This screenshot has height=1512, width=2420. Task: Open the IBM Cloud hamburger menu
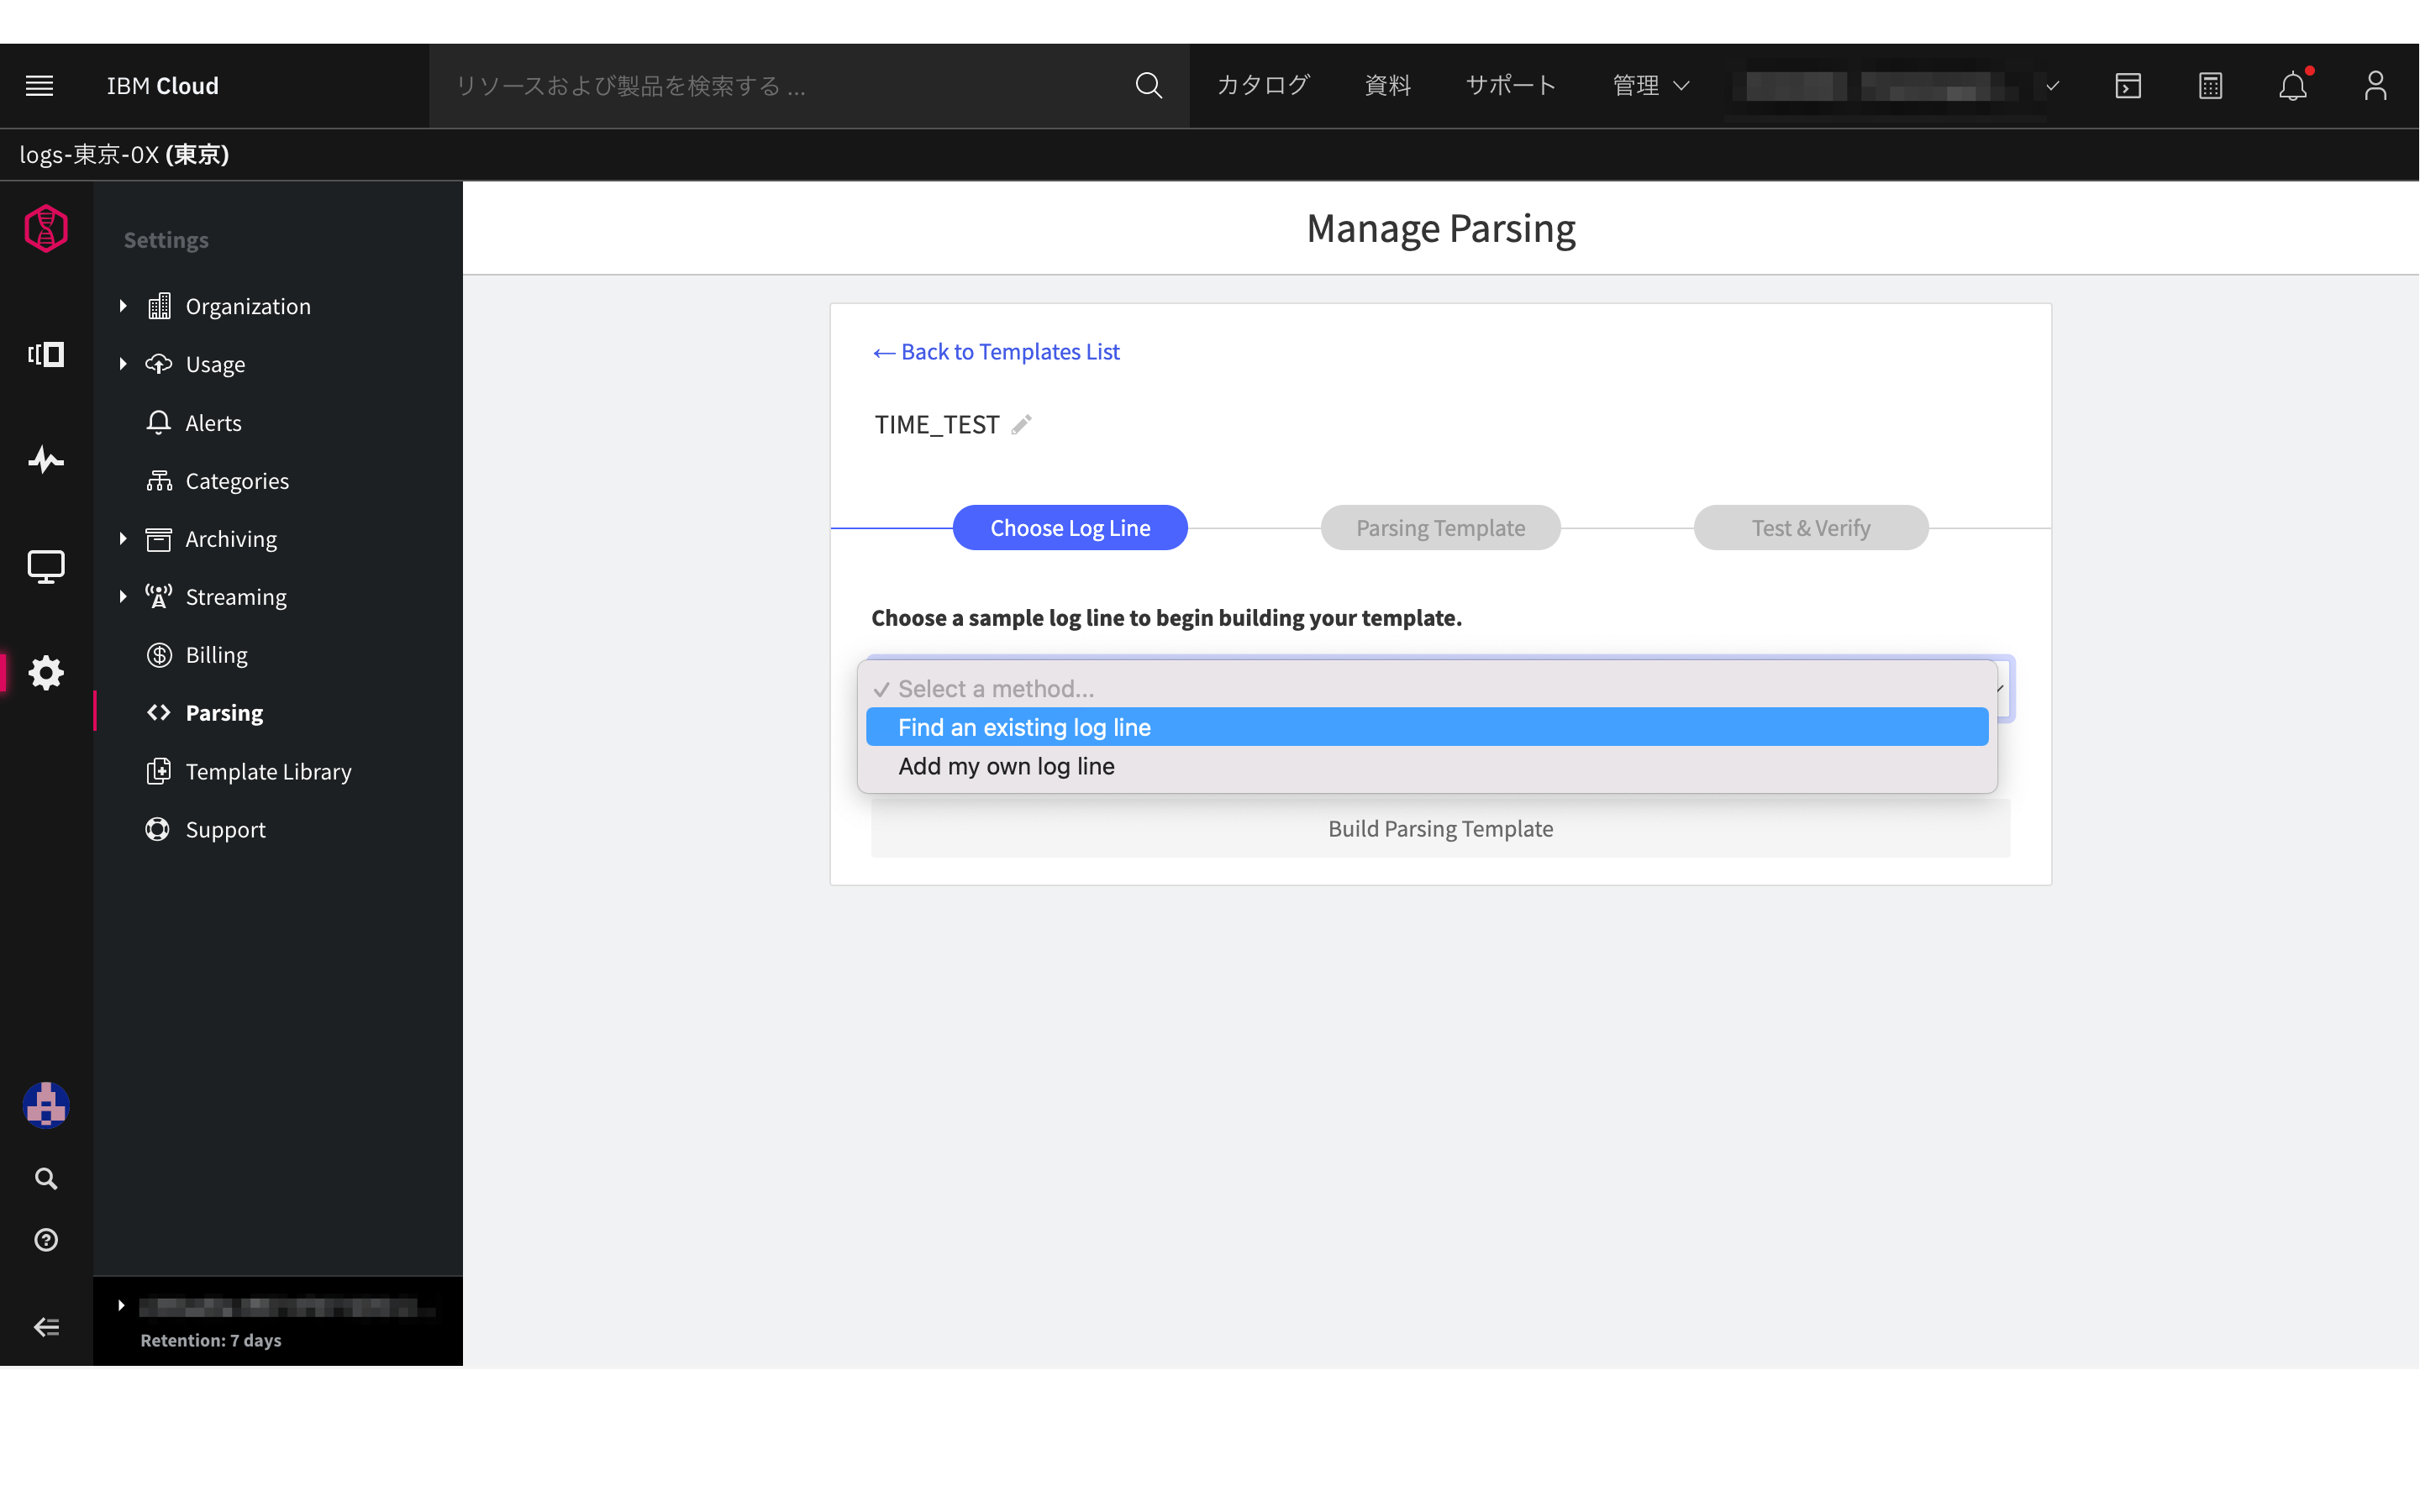(x=40, y=86)
